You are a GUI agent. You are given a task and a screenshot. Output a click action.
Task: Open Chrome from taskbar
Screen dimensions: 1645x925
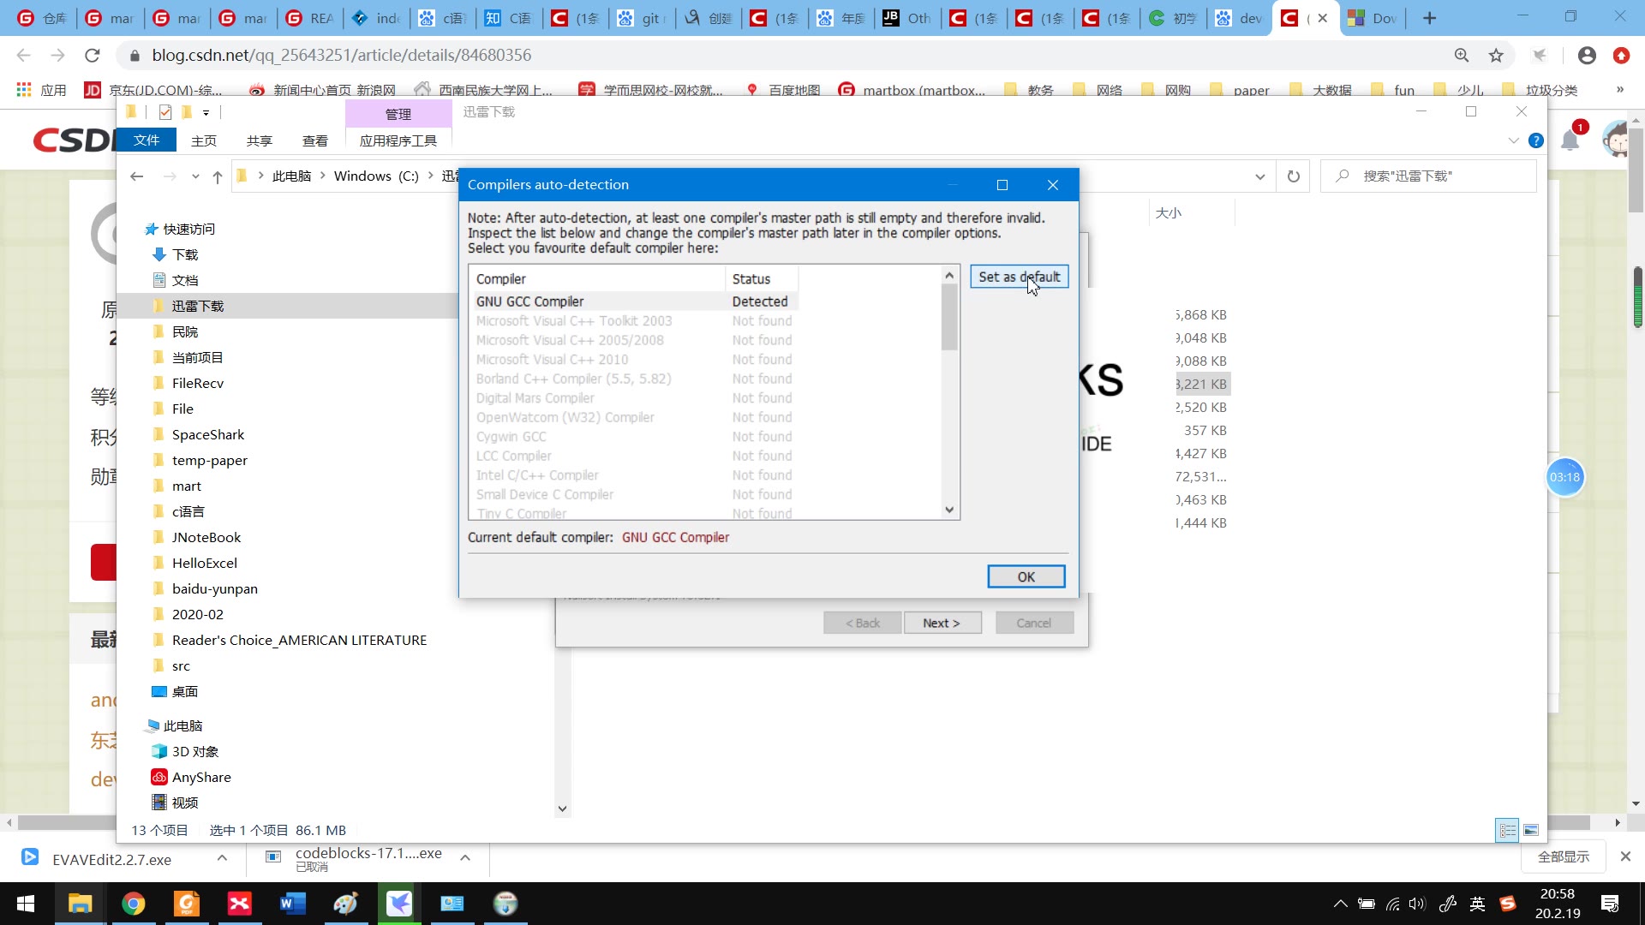coord(133,904)
